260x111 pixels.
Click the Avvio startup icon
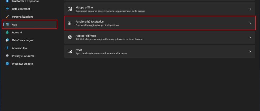pyautogui.click(x=70, y=52)
